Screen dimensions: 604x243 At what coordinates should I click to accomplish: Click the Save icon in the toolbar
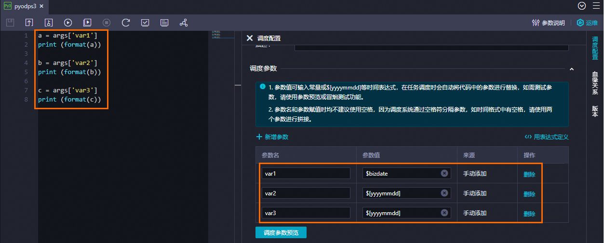point(10,23)
